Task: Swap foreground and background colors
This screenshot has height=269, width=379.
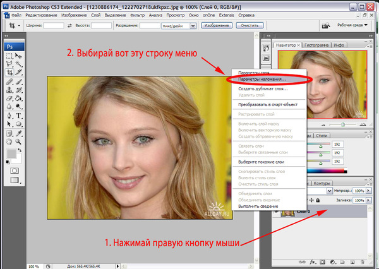Action: [20, 150]
